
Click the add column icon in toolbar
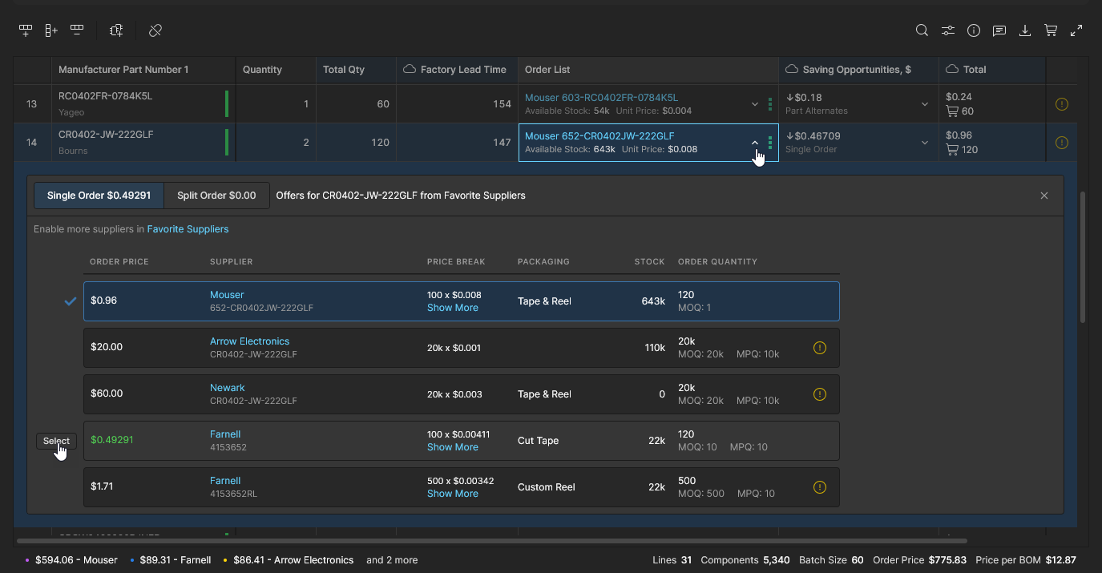pos(51,30)
